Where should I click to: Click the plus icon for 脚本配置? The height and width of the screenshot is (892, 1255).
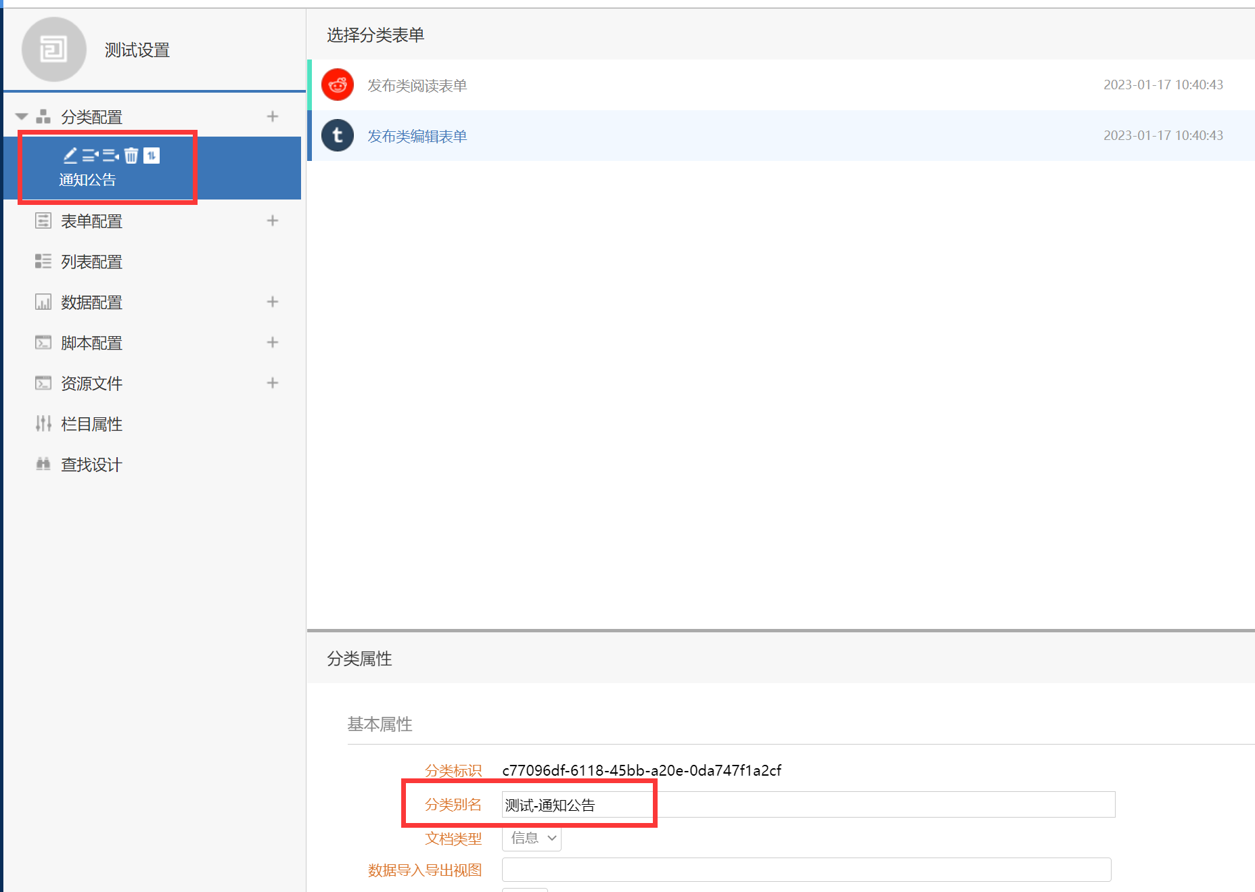(273, 342)
